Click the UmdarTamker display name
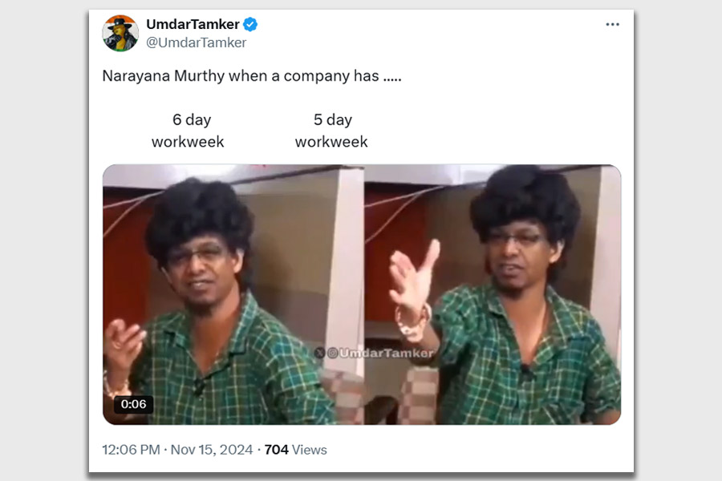722x481 pixels. [x=193, y=24]
